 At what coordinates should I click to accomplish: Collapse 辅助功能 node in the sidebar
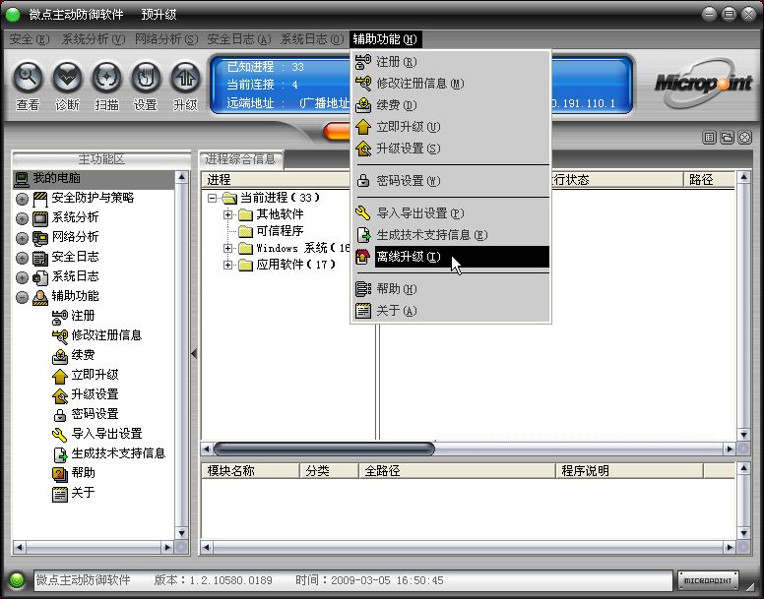22,297
